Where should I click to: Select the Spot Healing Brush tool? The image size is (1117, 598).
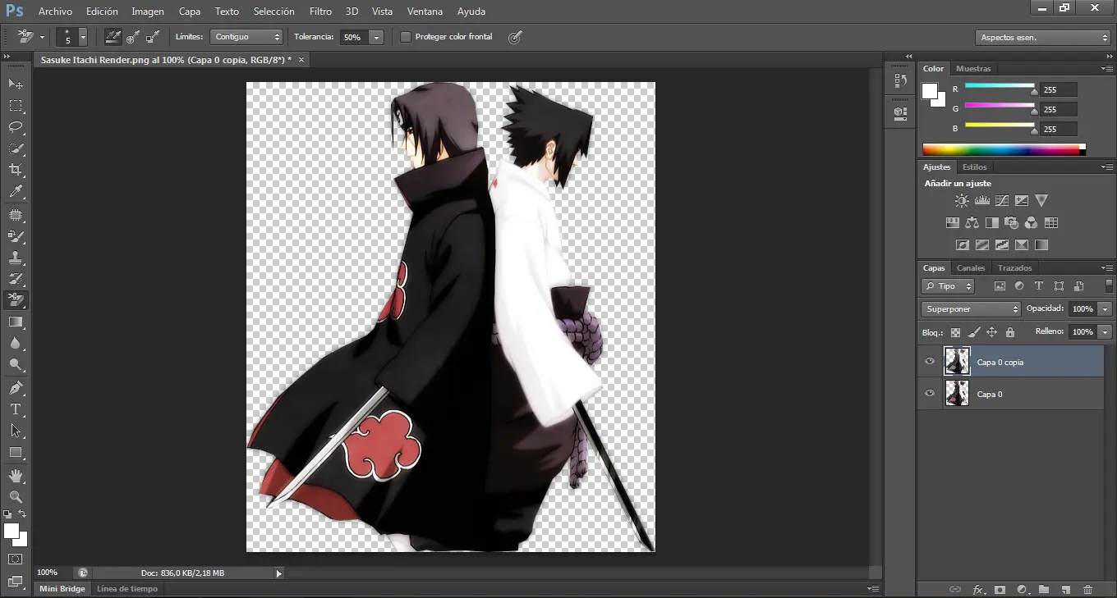coord(16,215)
